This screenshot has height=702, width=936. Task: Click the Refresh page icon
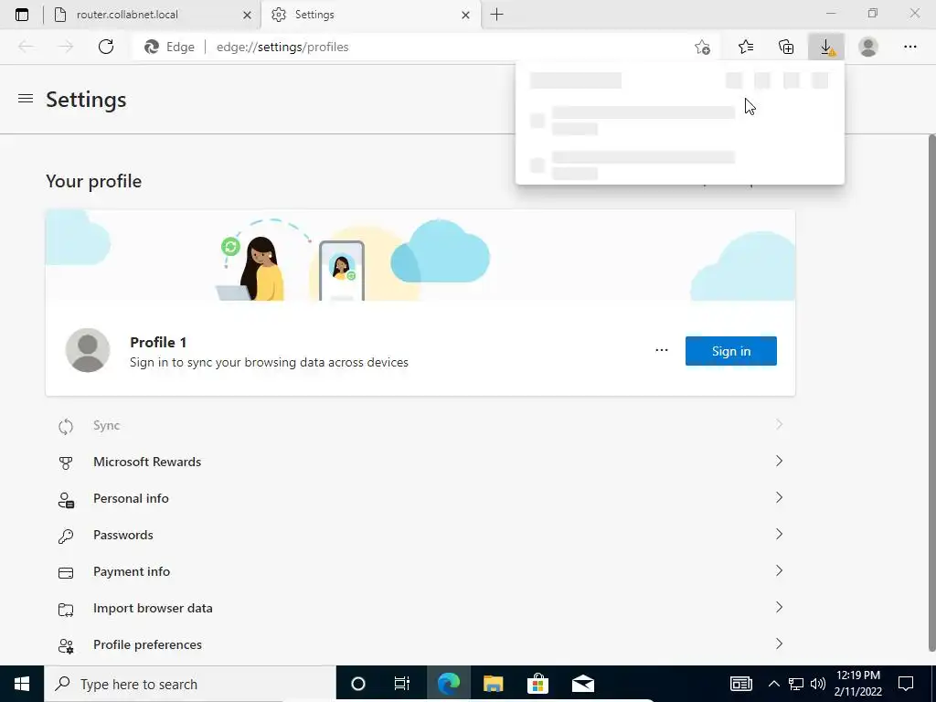point(106,47)
